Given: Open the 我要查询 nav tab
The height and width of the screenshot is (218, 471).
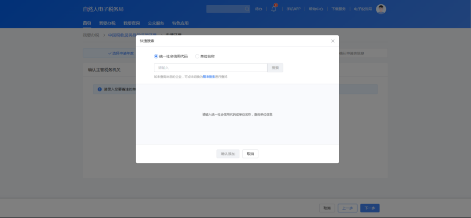Looking at the screenshot, I should tap(131, 23).
